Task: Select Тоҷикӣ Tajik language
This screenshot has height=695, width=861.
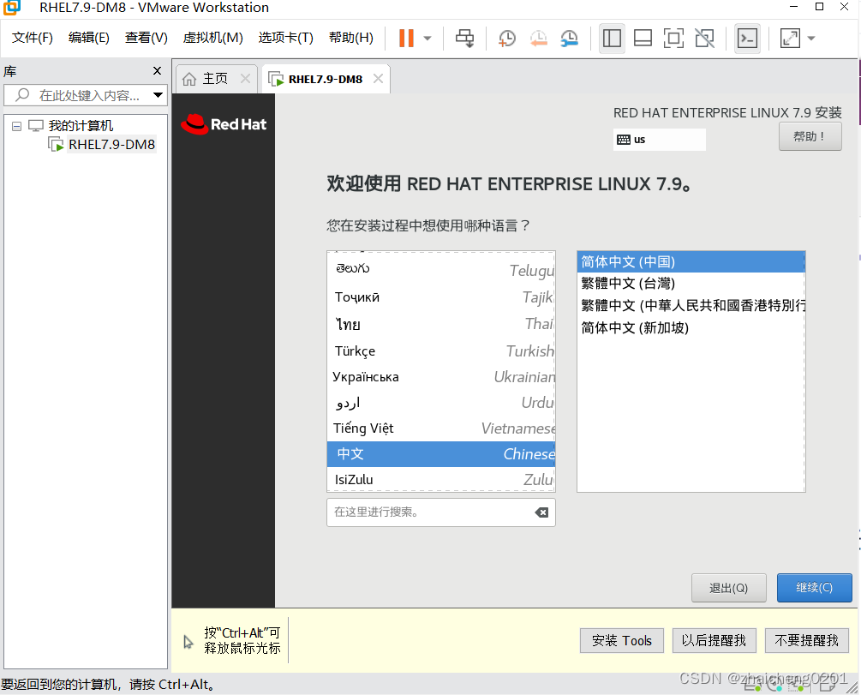Action: point(441,297)
